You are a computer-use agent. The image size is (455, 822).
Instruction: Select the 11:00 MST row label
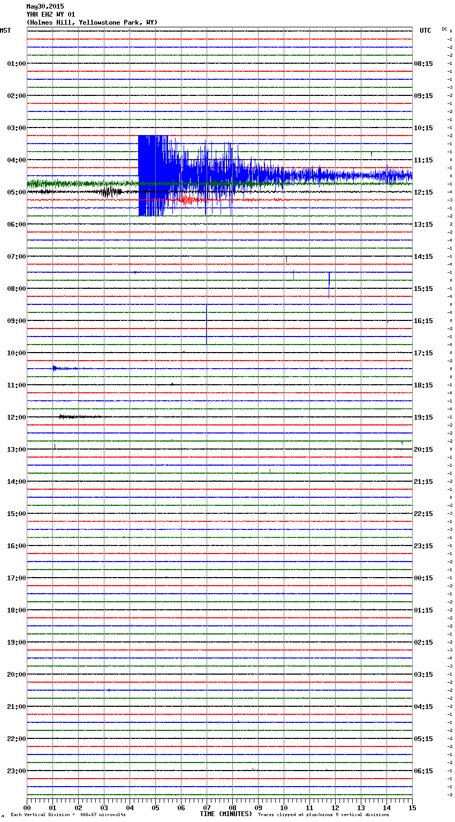17,385
